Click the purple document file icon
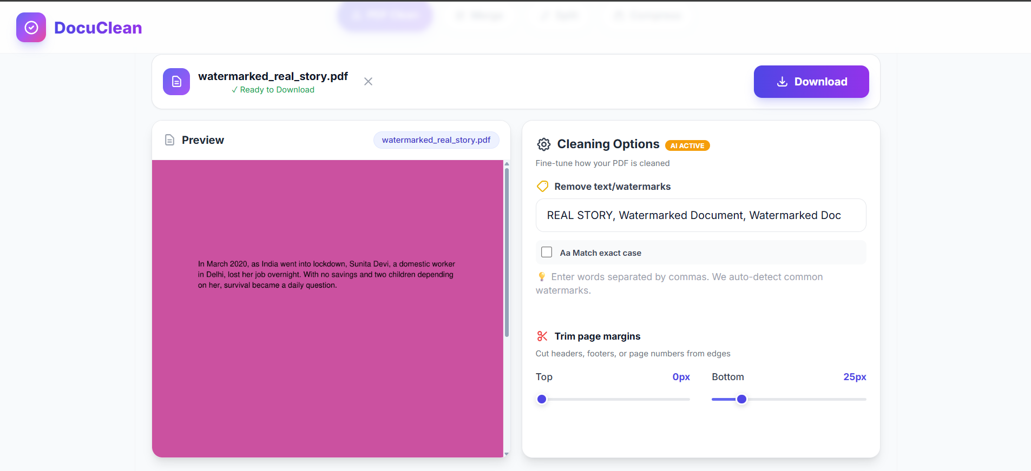Viewport: 1031px width, 471px height. click(x=176, y=82)
